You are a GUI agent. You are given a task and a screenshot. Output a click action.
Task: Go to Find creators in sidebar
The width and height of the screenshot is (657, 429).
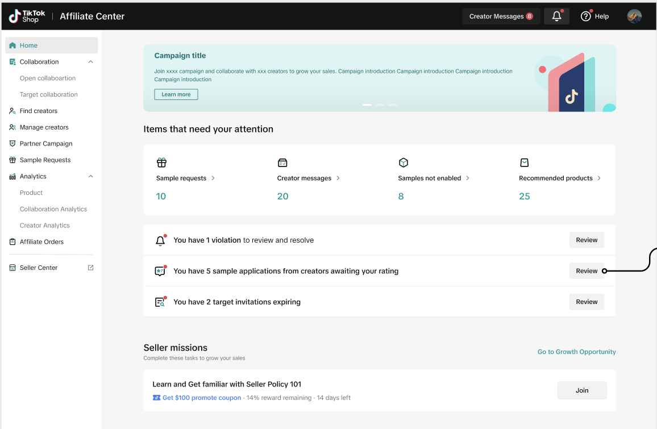pyautogui.click(x=38, y=111)
